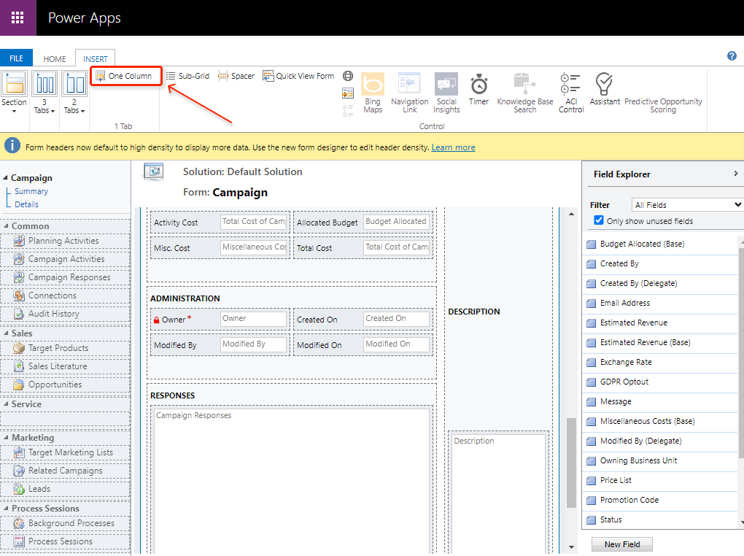
Task: Switch to the HOME ribbon tab
Action: coord(55,59)
